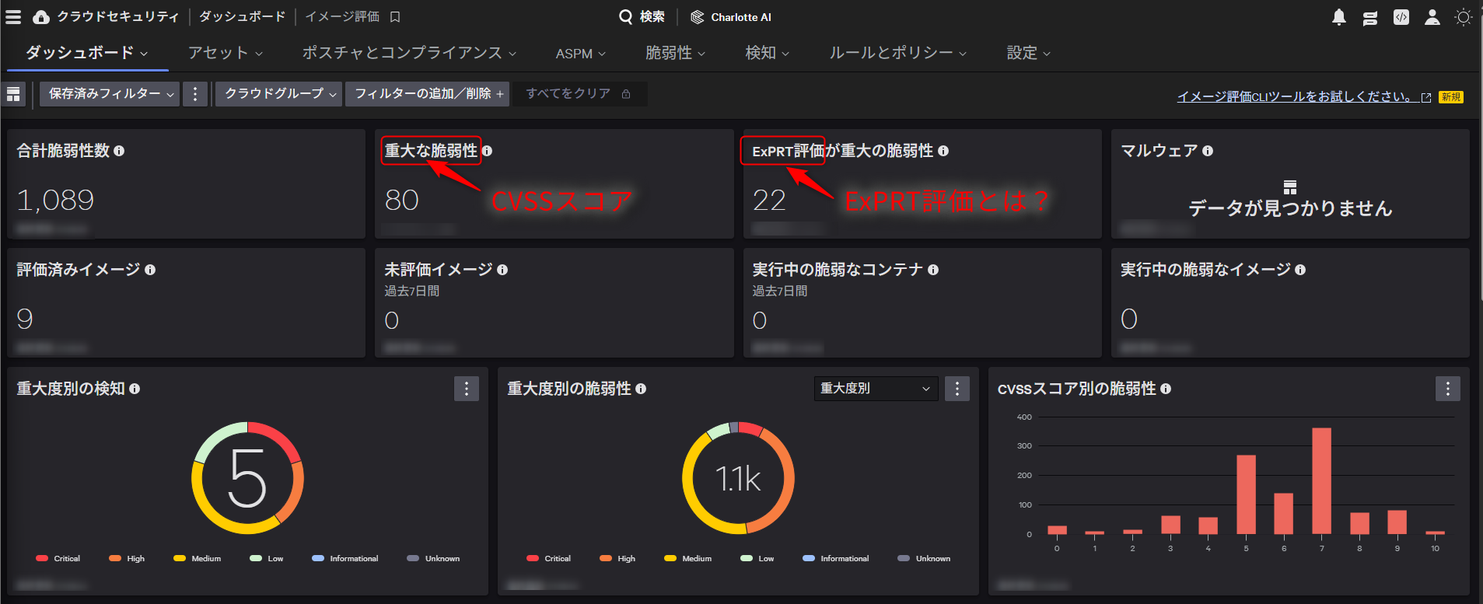
Task: Expand the アセット menu
Action: click(226, 53)
